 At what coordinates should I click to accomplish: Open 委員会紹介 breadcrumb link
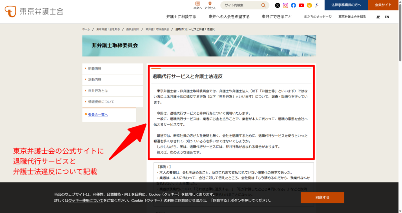click(x=133, y=29)
